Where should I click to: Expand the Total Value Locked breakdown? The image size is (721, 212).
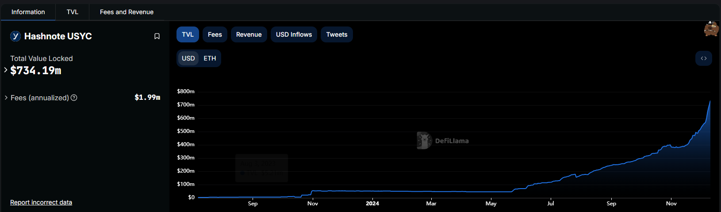[x=6, y=70]
